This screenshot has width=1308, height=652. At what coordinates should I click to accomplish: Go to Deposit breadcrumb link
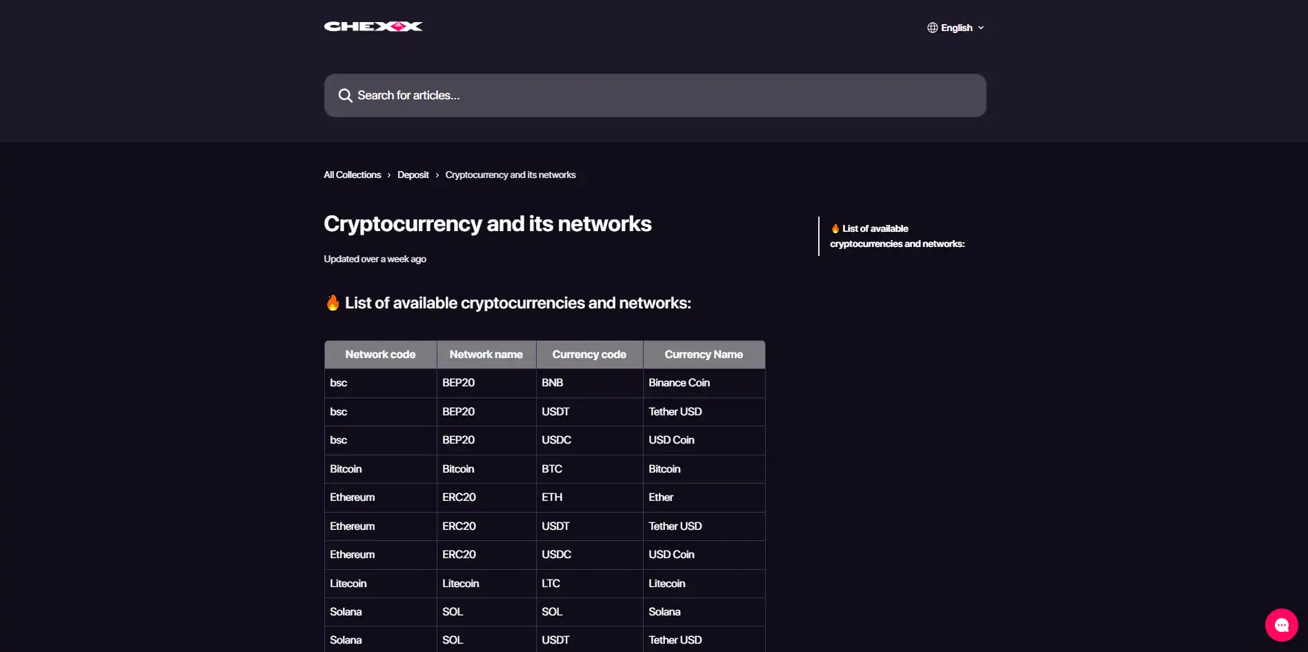413,175
